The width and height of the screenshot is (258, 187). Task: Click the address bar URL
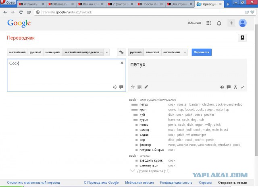pos(67,12)
